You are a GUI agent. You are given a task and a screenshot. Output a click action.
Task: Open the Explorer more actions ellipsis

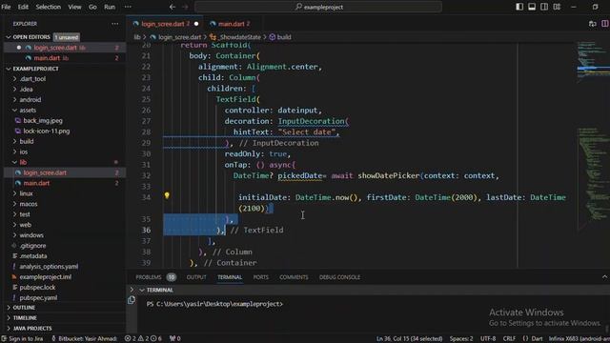pos(115,24)
